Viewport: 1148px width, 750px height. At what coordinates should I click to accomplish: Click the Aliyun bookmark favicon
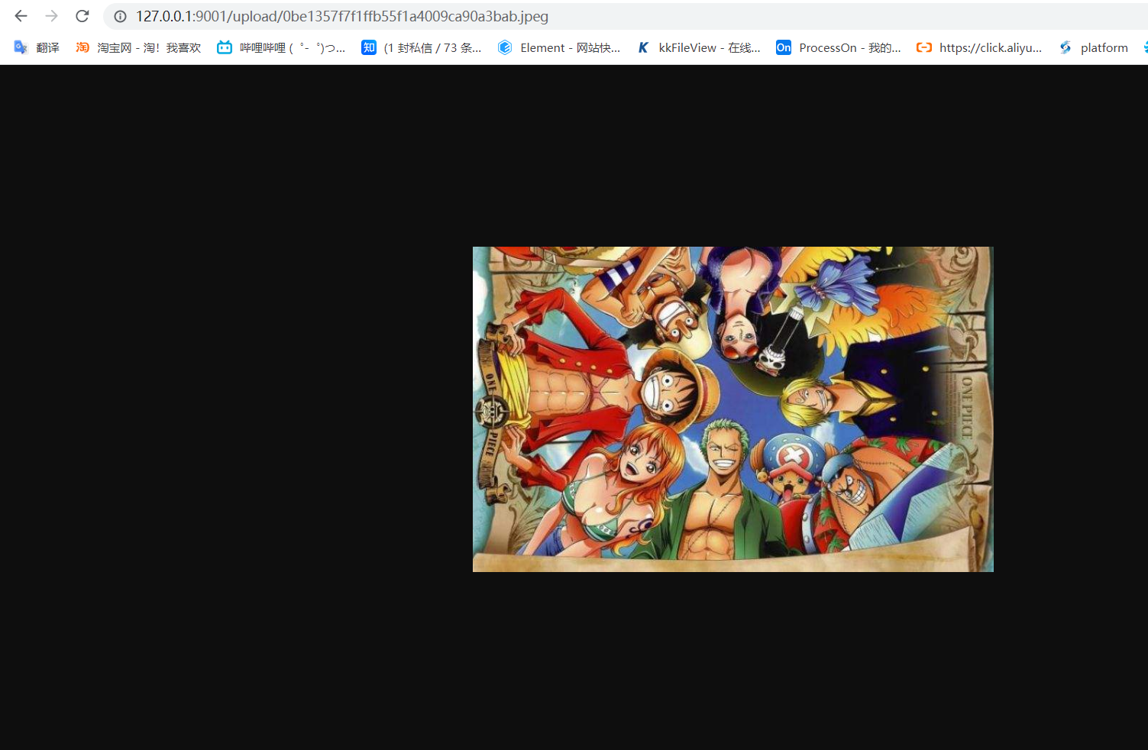coord(924,47)
